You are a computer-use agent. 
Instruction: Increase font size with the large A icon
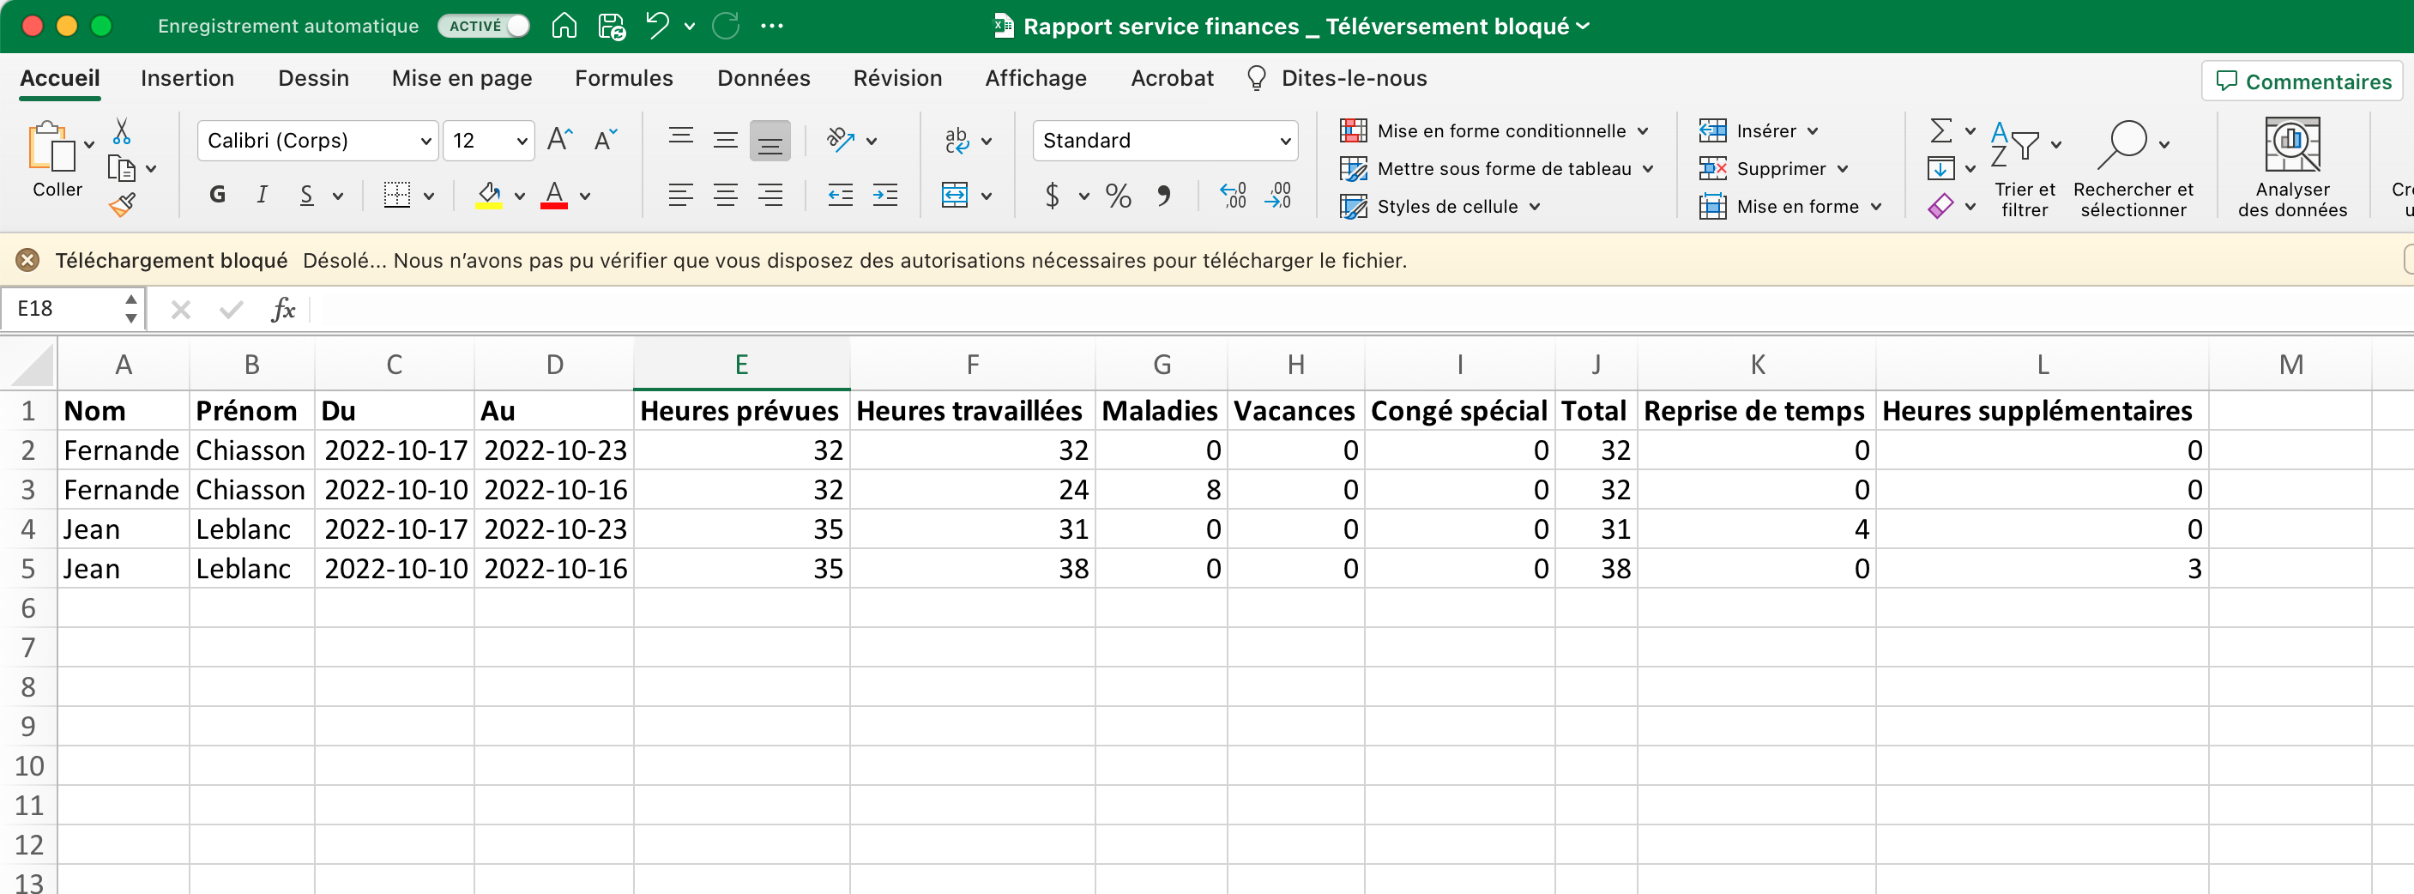click(559, 140)
